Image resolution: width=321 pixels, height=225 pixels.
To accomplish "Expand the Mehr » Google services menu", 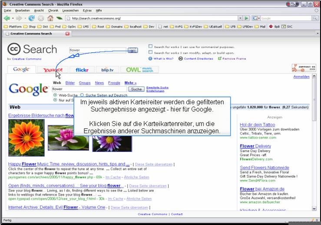I will (x=130, y=83).
